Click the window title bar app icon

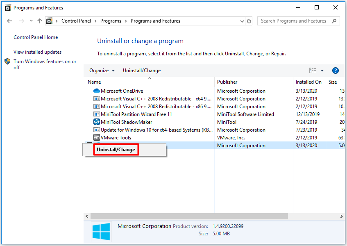click(8, 8)
